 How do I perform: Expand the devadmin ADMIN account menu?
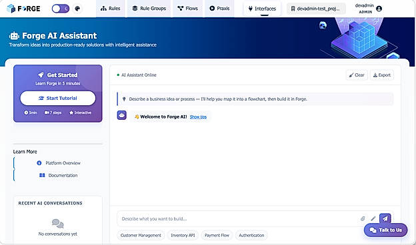369,9
